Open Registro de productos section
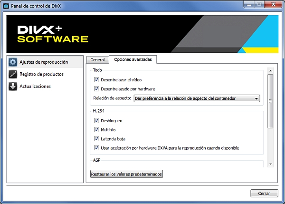The image size is (285, 204). click(45, 74)
